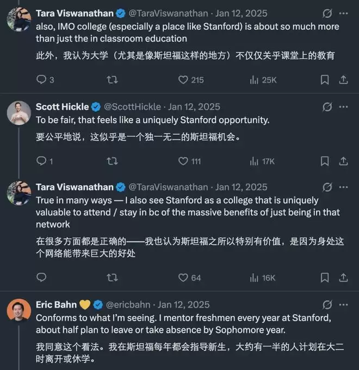Open @ScottHickle handle link
This screenshot has width=359, height=370.
[132, 106]
